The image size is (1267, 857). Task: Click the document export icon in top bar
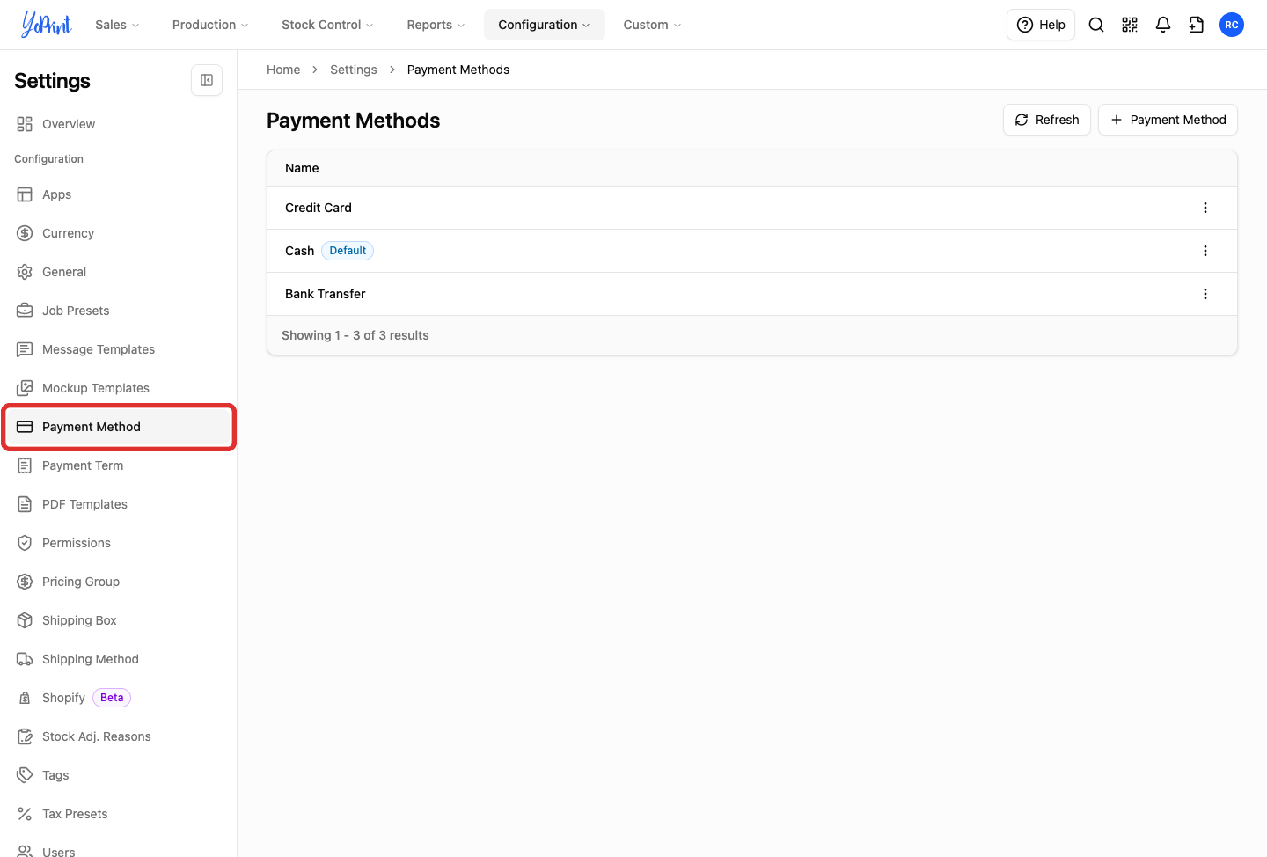click(1197, 25)
